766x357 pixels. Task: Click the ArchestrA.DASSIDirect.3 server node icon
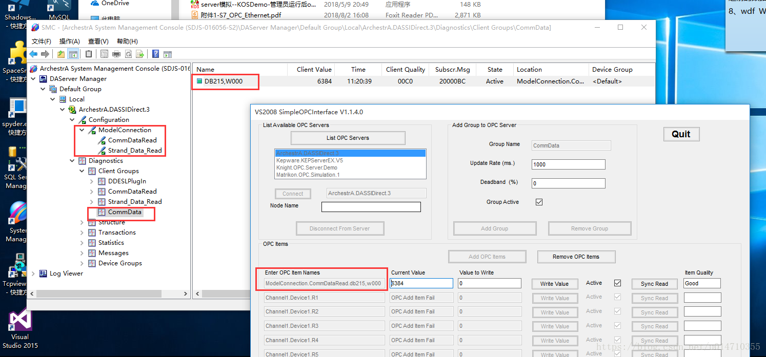pyautogui.click(x=73, y=110)
